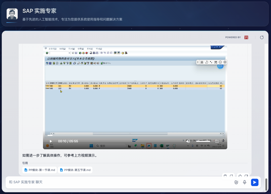
Task: Click the SAP 实施专家 avatar image
Action: pos(12,14)
